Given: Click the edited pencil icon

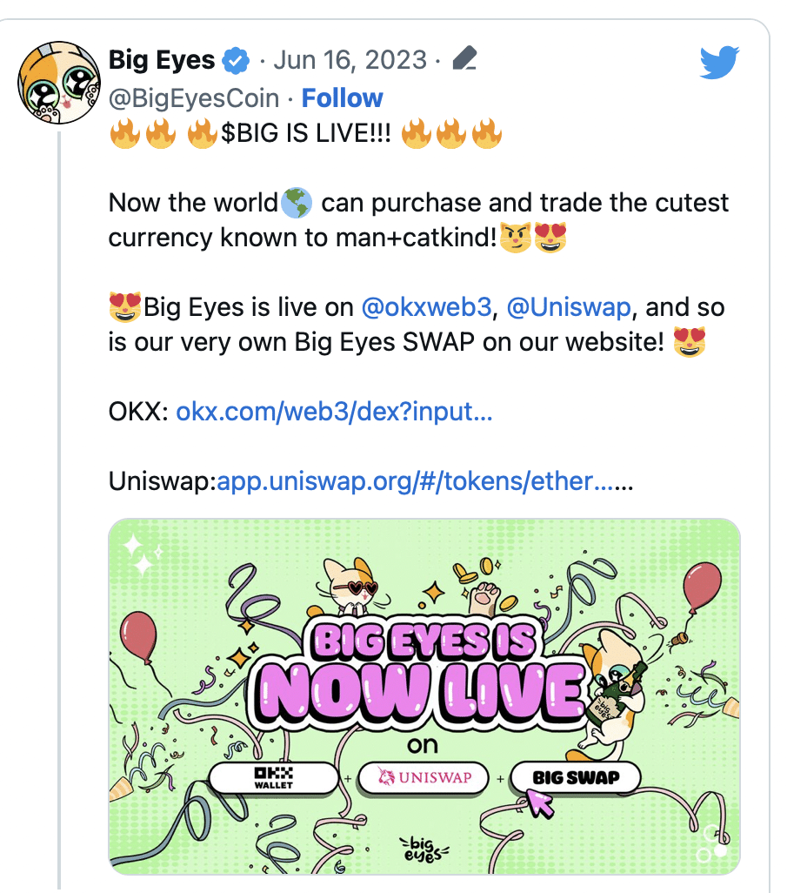Looking at the screenshot, I should click(x=464, y=58).
